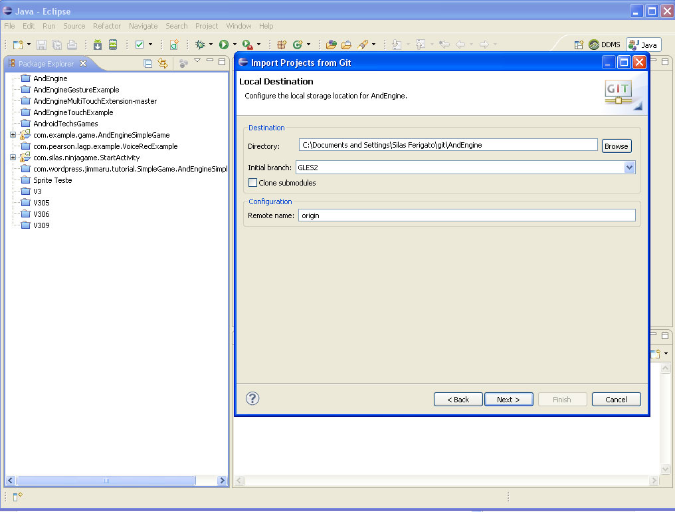675x512 pixels.
Task: Click the Next button
Action: [508, 400]
